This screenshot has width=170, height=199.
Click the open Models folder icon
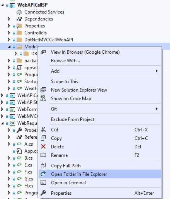[19, 47]
